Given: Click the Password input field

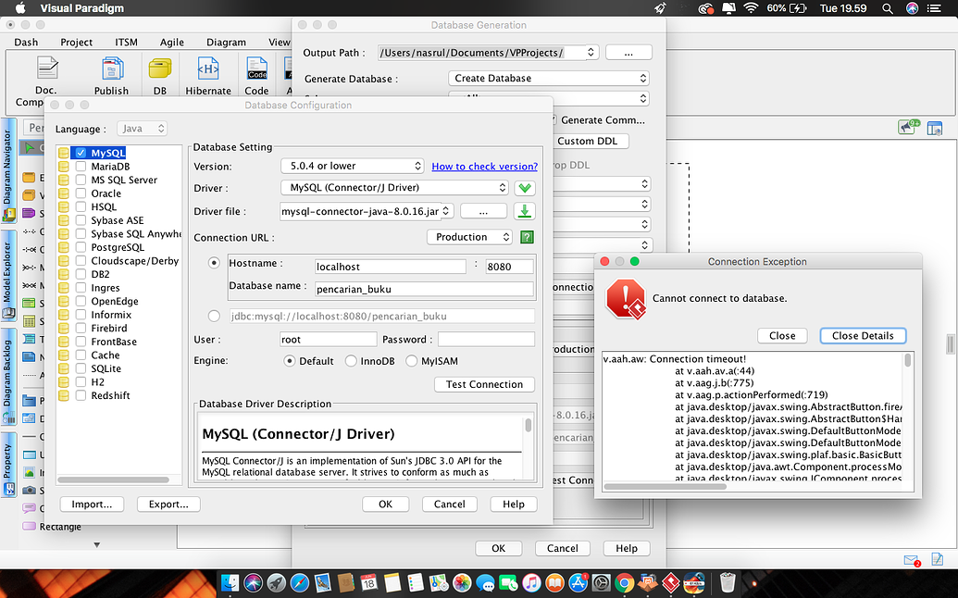Looking at the screenshot, I should [x=486, y=339].
